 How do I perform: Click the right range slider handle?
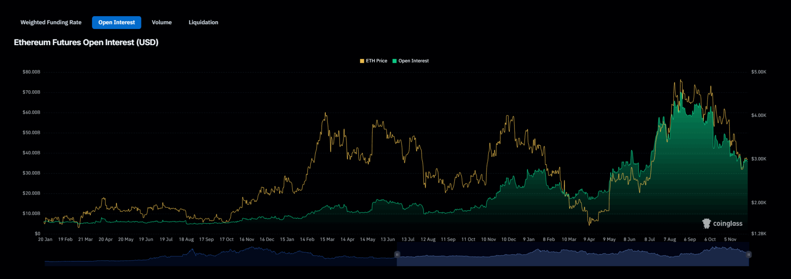click(749, 255)
